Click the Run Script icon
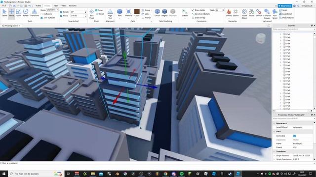The width and height of the screenshot is (316, 177). point(275,14)
